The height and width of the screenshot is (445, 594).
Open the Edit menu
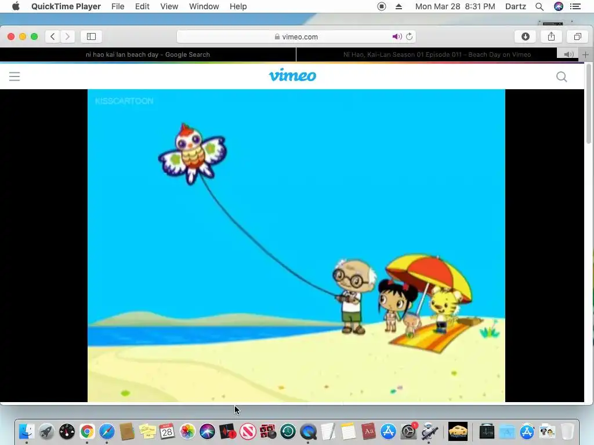coord(142,6)
